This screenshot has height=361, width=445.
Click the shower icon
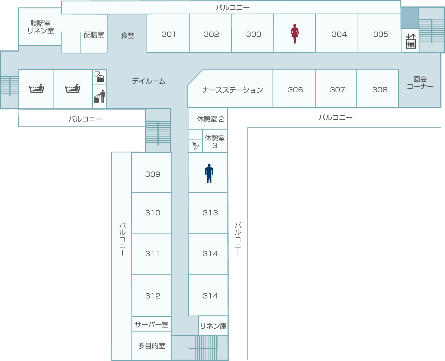point(196,146)
